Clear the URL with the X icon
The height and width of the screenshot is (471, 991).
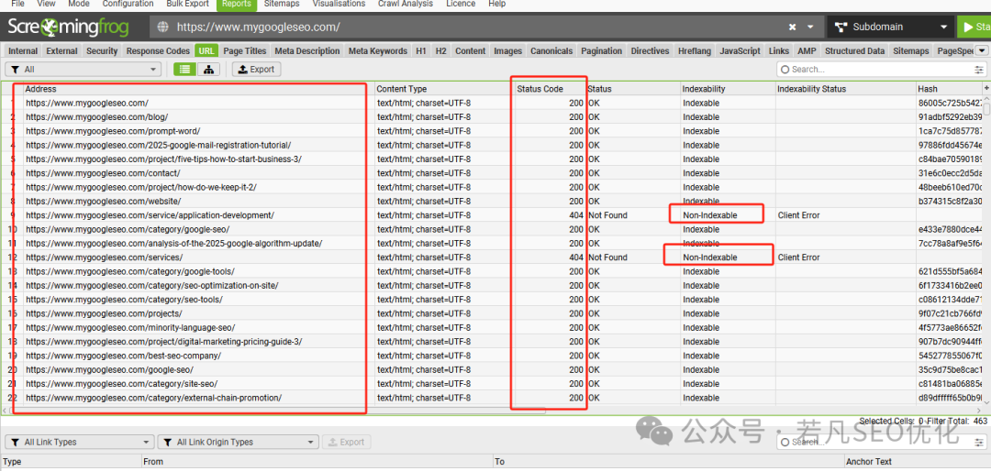[793, 27]
